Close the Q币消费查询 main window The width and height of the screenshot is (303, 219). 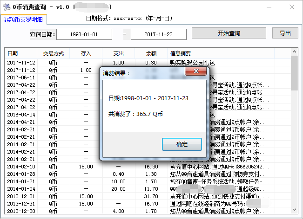[292, 7]
